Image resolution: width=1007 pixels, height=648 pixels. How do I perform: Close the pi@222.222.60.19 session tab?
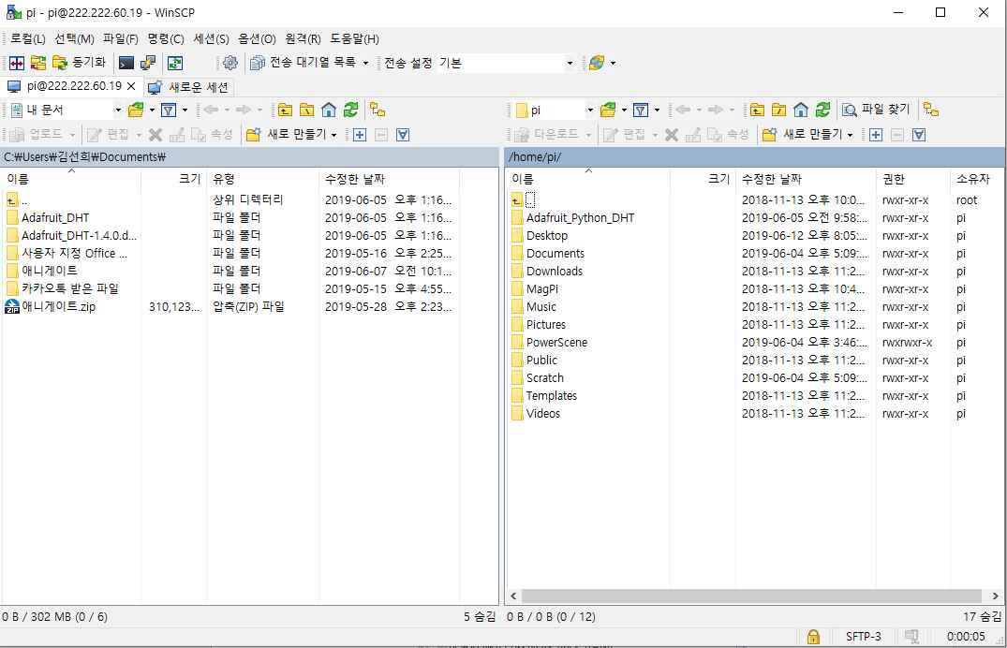pyautogui.click(x=131, y=86)
